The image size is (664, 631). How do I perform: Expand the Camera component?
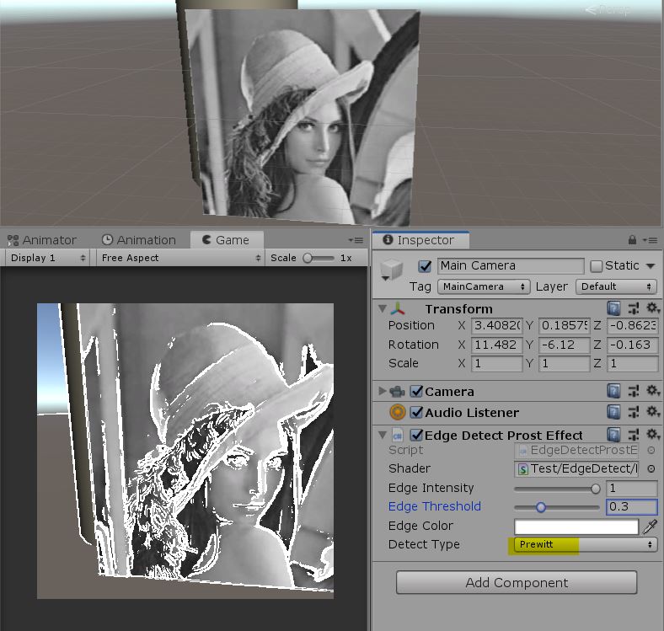(383, 391)
